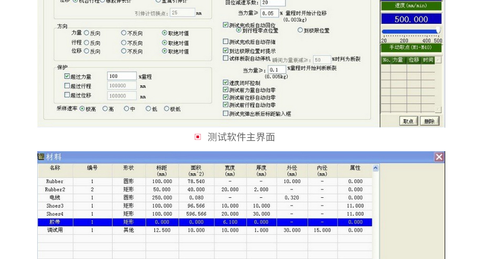
Task: Choose 反向 for 力量 direction
Action: tap(87, 33)
